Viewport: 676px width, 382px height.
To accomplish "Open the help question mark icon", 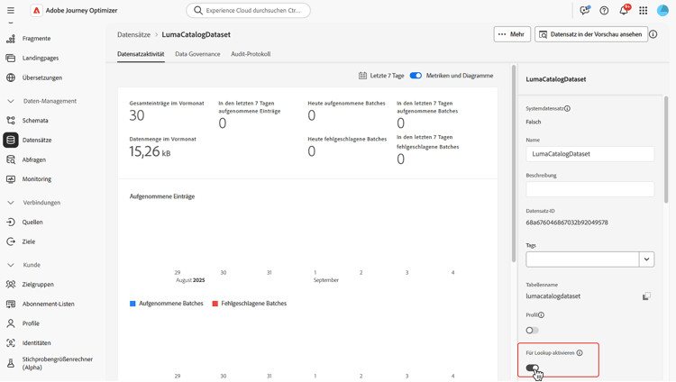I will pyautogui.click(x=604, y=10).
